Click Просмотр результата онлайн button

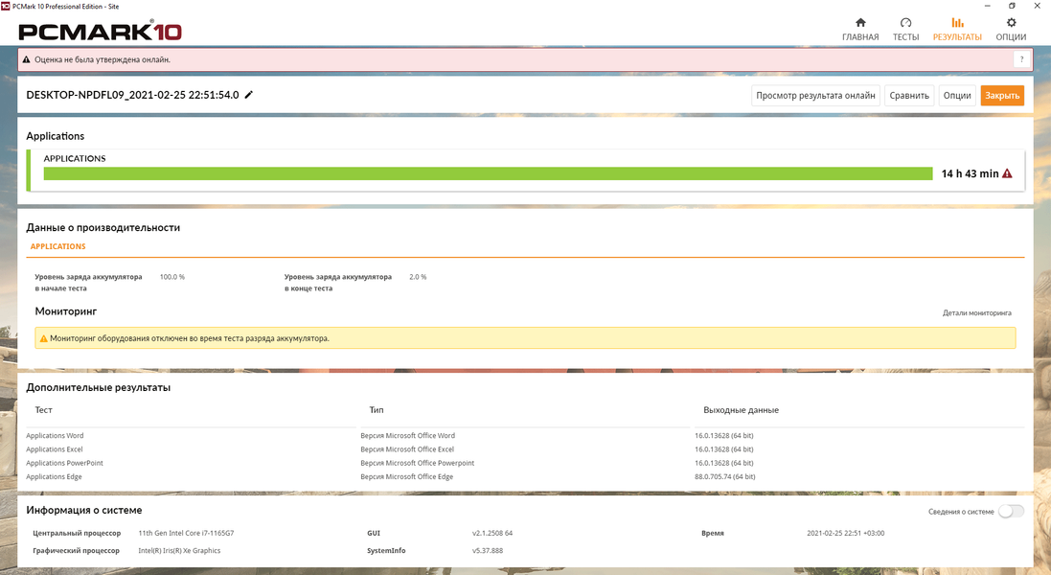(x=815, y=95)
